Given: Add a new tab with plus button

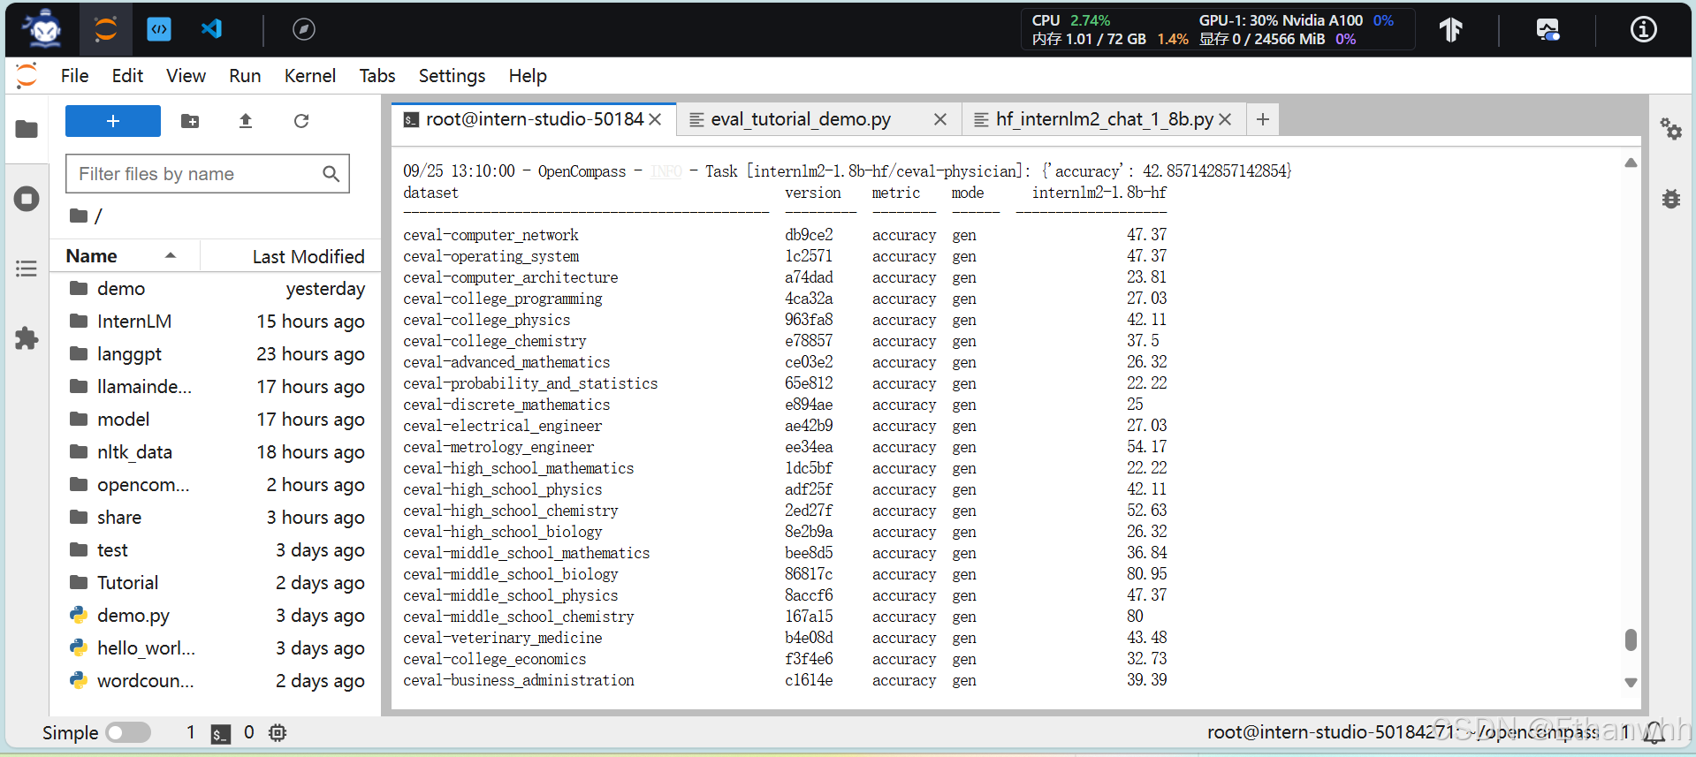Looking at the screenshot, I should coord(1263,119).
